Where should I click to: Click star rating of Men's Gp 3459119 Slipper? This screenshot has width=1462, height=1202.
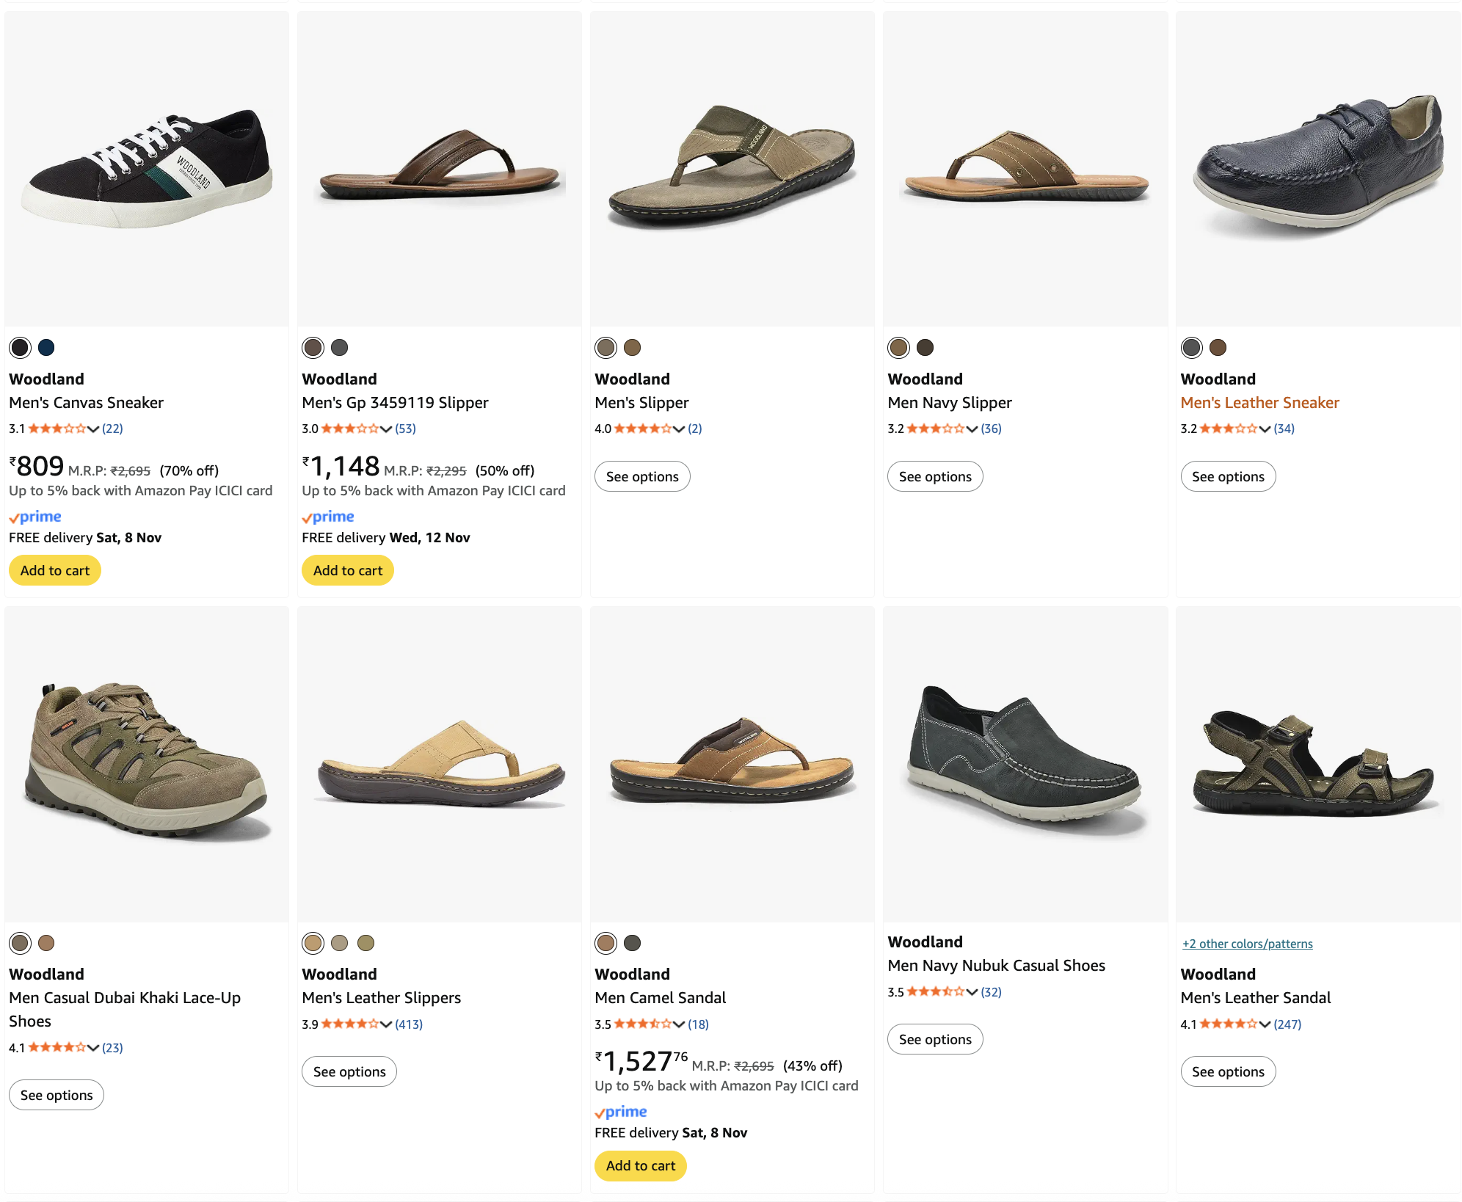[349, 429]
